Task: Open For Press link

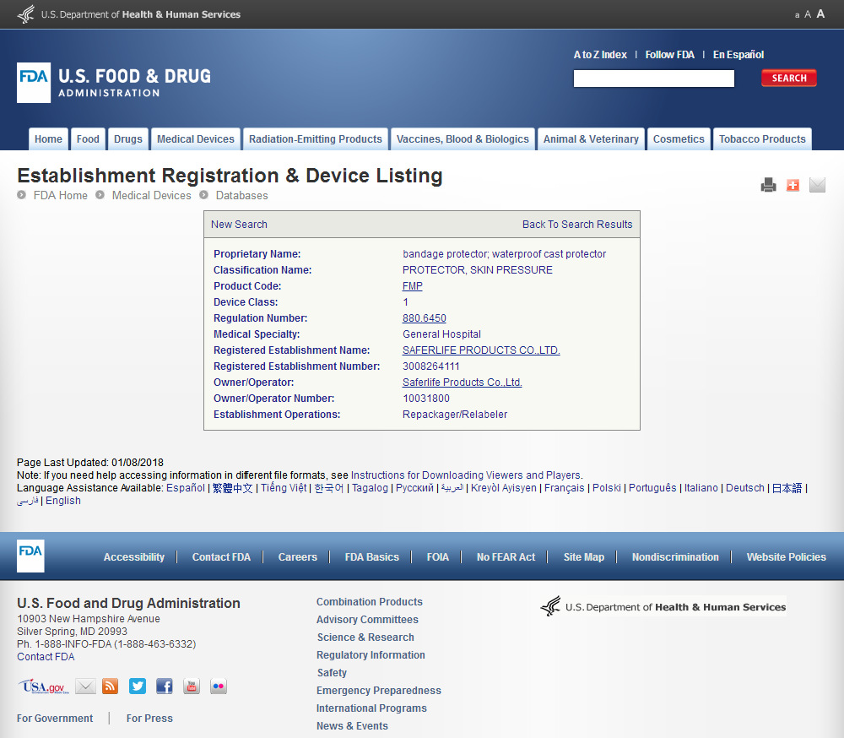Action: pos(149,718)
